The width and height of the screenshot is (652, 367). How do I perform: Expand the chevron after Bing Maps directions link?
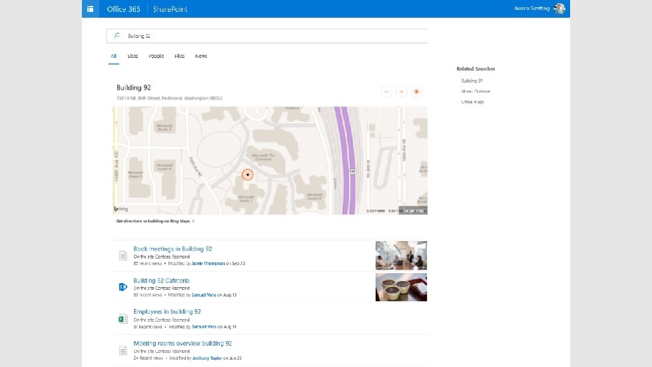point(193,221)
